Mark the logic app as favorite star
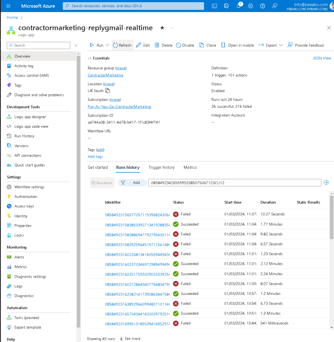The image size is (334, 342). pyautogui.click(x=162, y=28)
